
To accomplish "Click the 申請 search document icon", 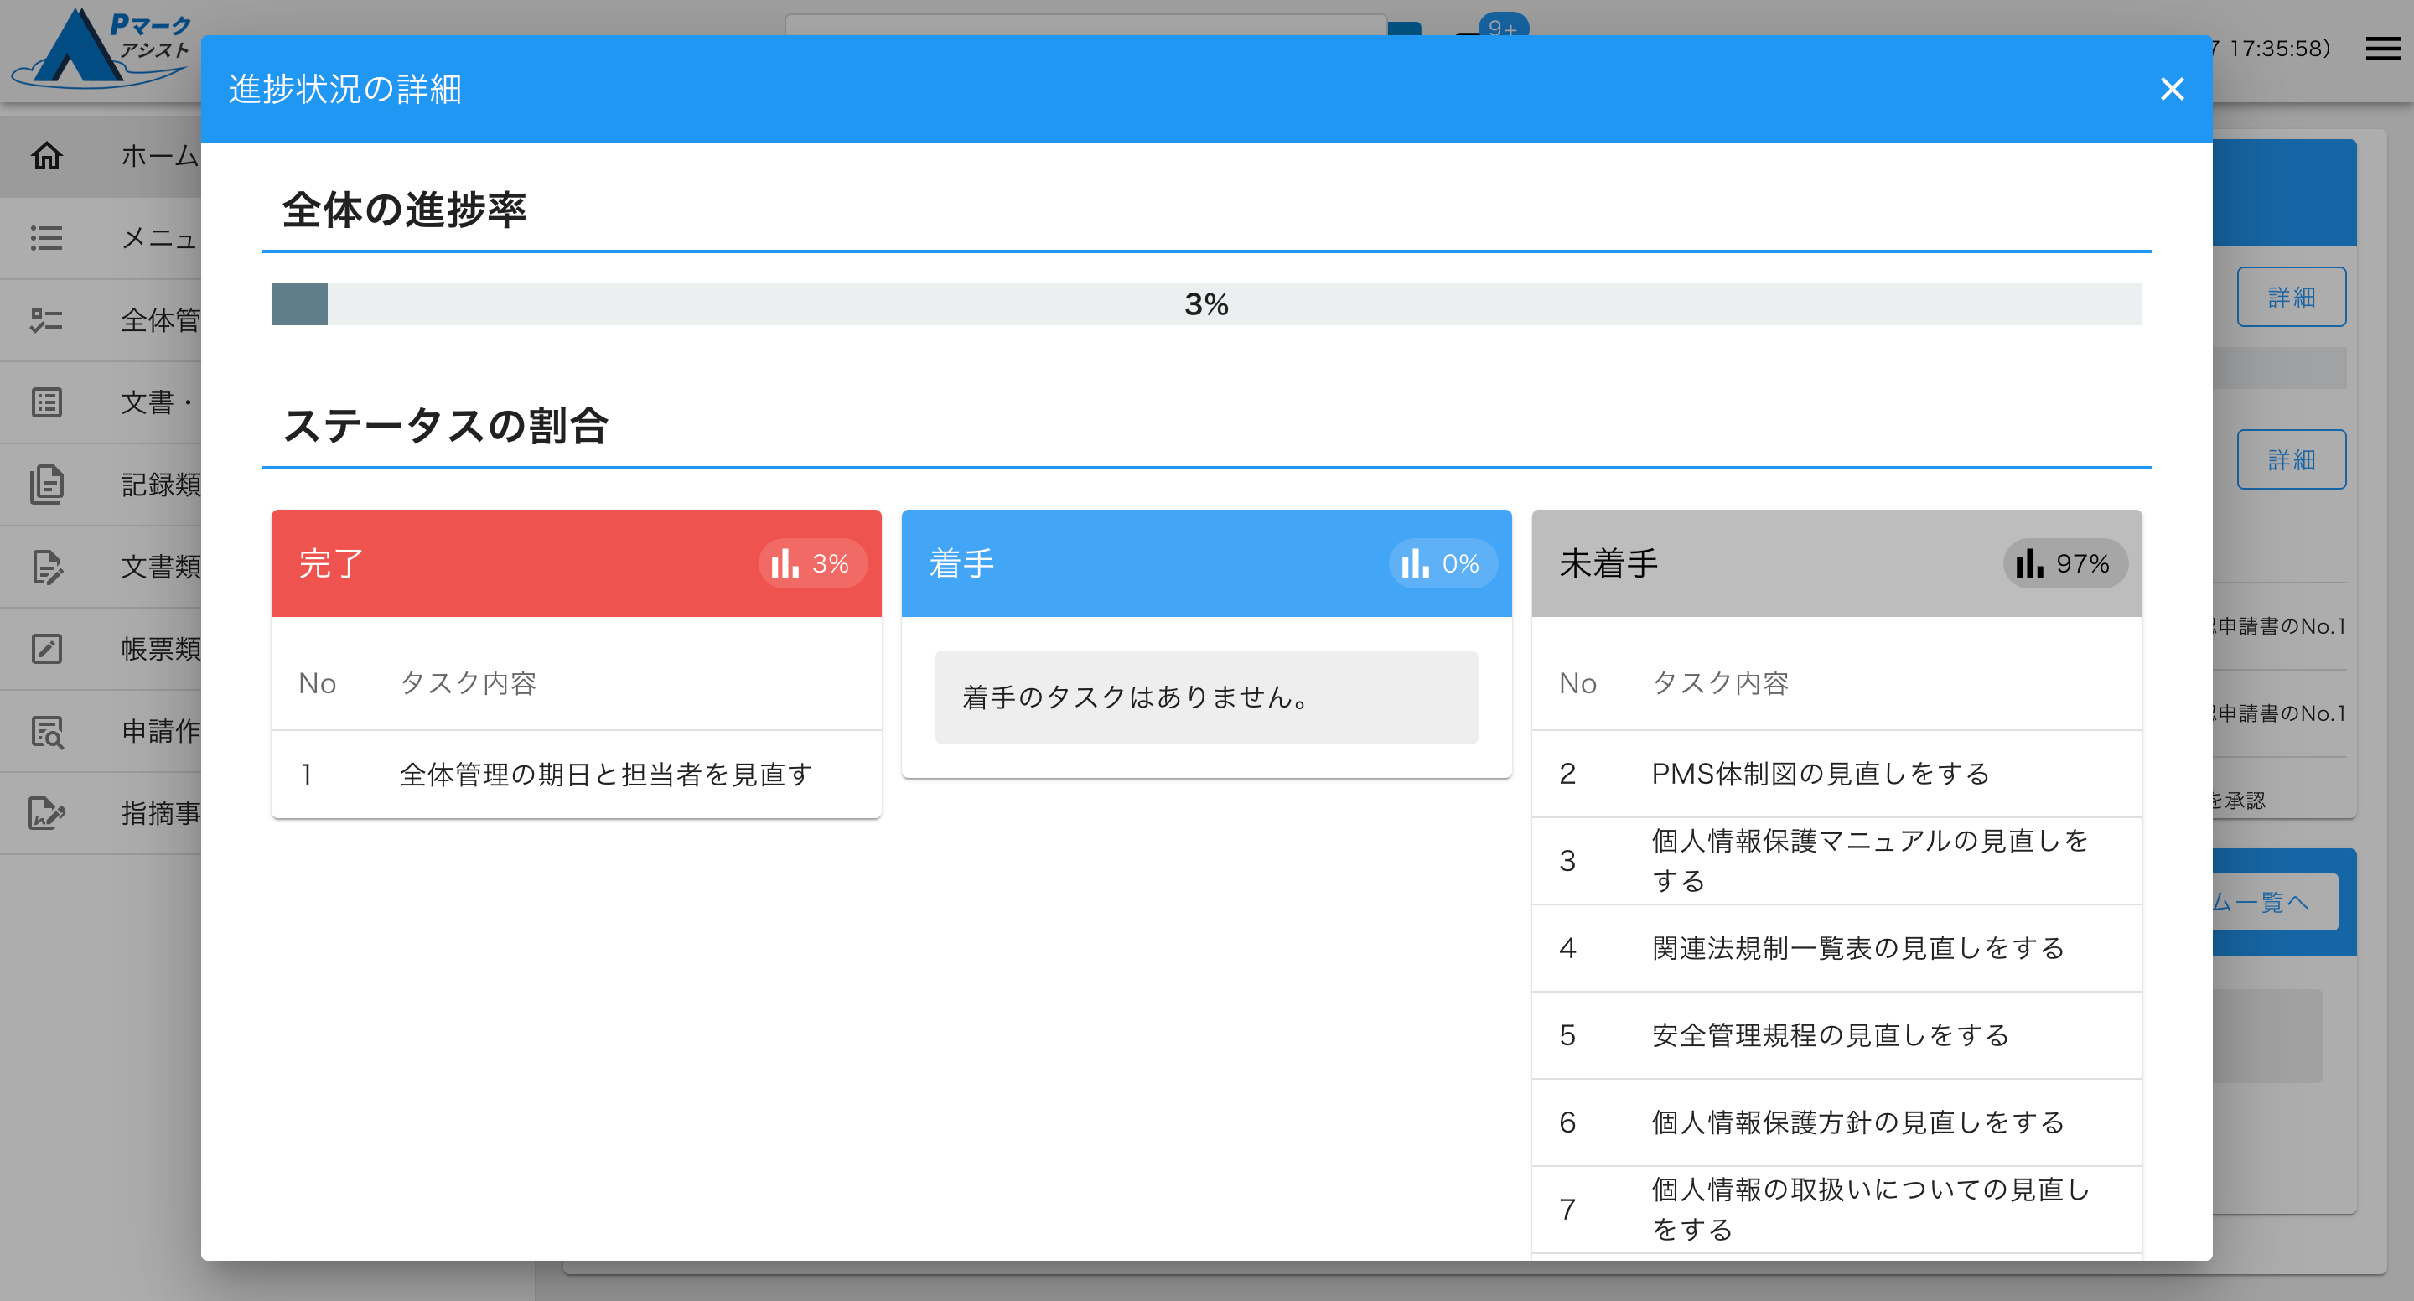I will (46, 731).
